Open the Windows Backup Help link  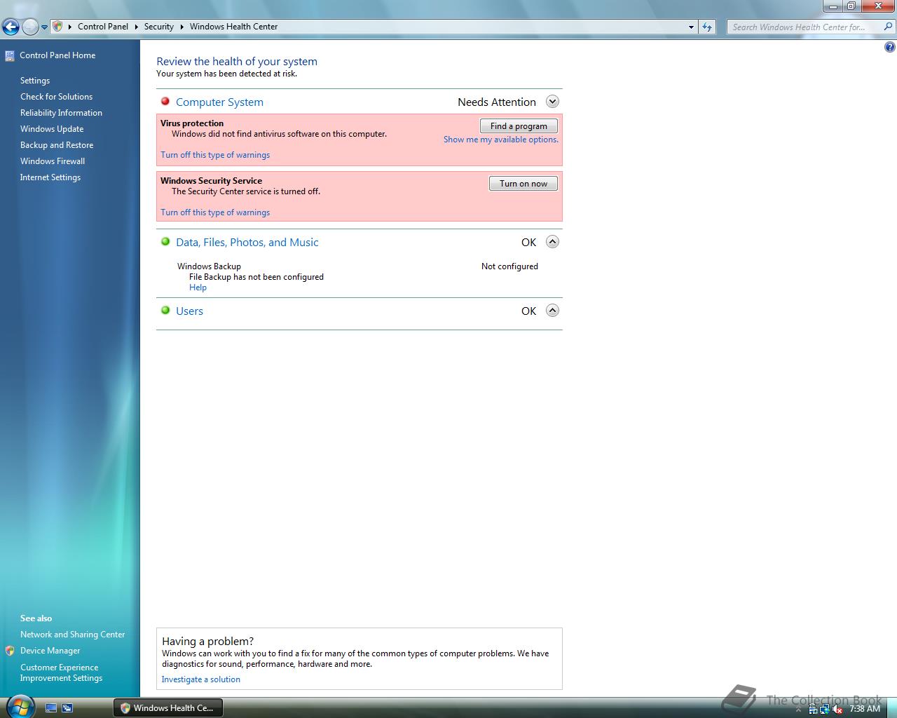(x=198, y=287)
